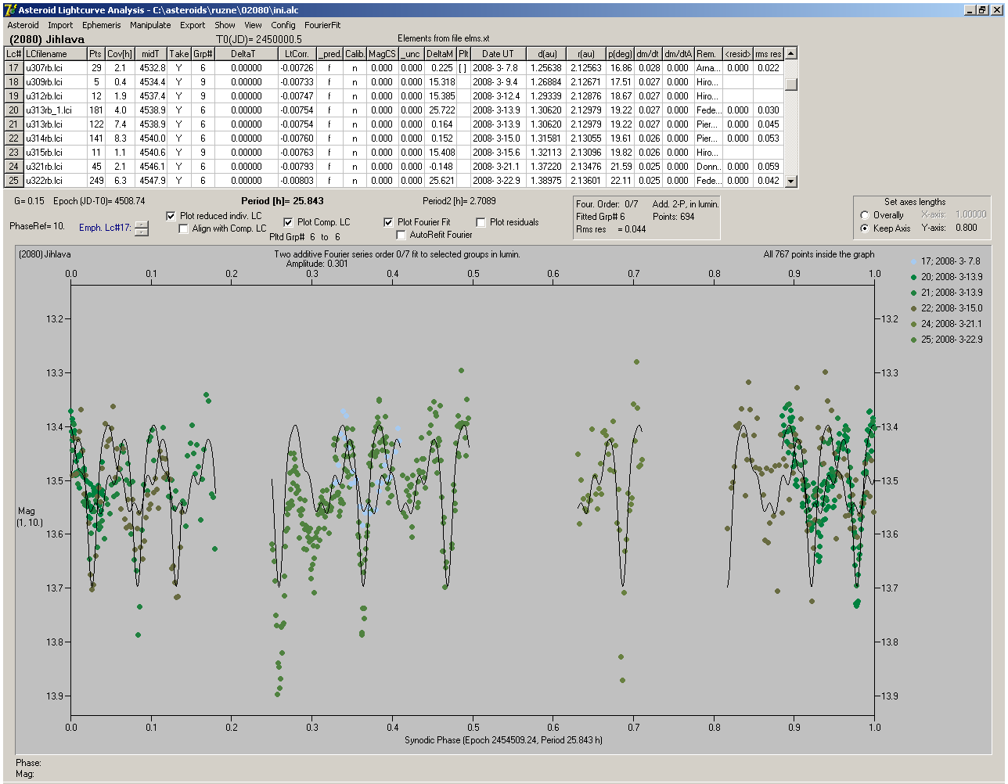Viewport: 1008px width, 784px height.
Task: Click filename cell u322rb.lci
Action: tap(55, 181)
